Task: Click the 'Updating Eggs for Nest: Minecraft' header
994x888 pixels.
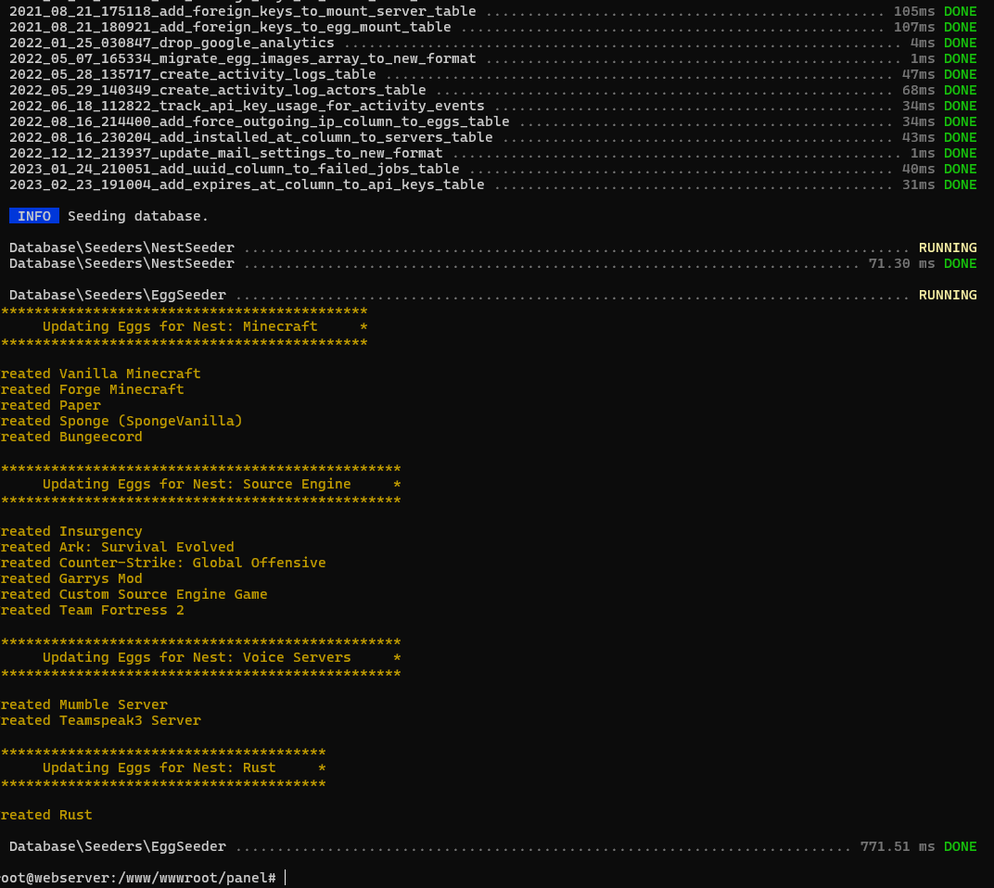Action: coord(180,326)
